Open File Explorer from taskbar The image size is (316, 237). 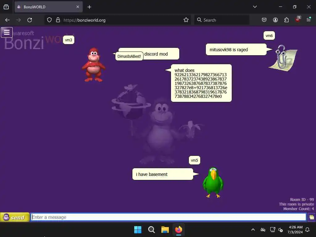click(165, 230)
